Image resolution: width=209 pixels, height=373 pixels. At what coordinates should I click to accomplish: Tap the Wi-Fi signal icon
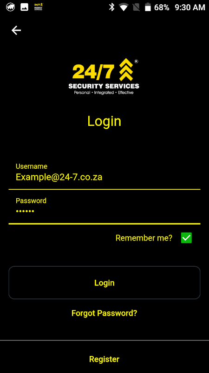point(124,7)
